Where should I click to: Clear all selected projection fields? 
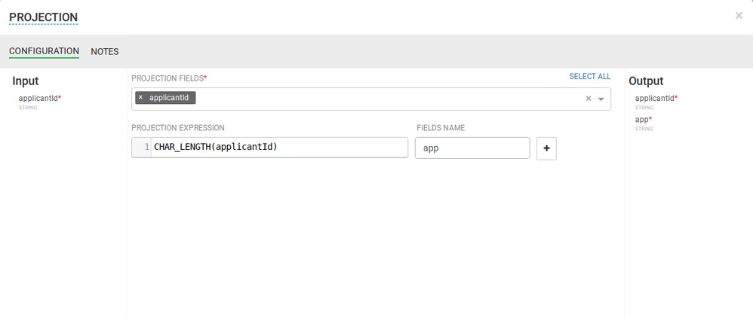pos(589,99)
